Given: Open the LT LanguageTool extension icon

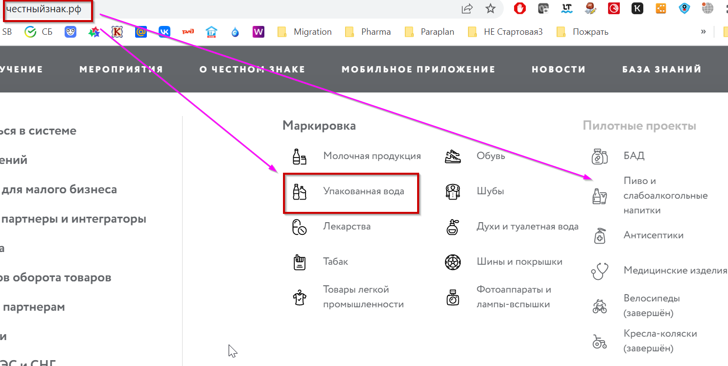Looking at the screenshot, I should 567,8.
